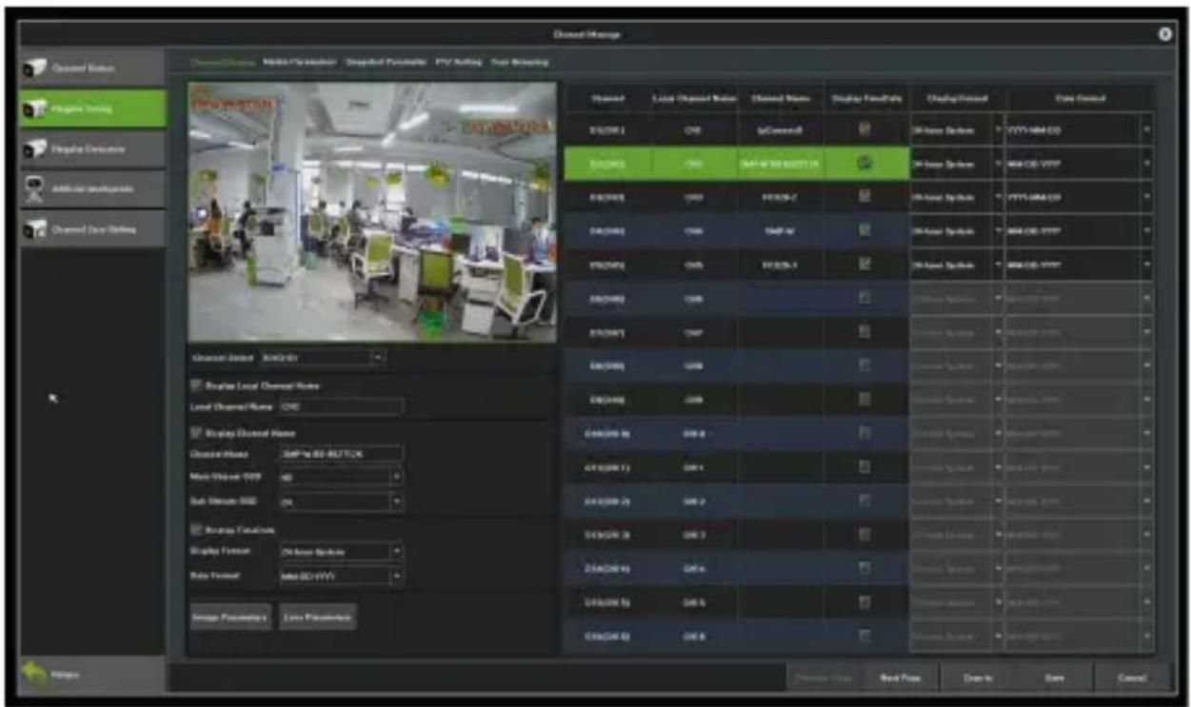Open the Date Format dropdown under the preview
Viewport: 1191px width, 707px height.
click(340, 576)
